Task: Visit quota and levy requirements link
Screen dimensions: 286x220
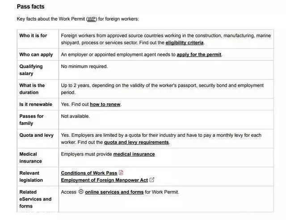Action: [136, 142]
